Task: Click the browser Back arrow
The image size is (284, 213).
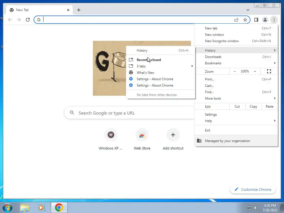Action: click(x=10, y=20)
